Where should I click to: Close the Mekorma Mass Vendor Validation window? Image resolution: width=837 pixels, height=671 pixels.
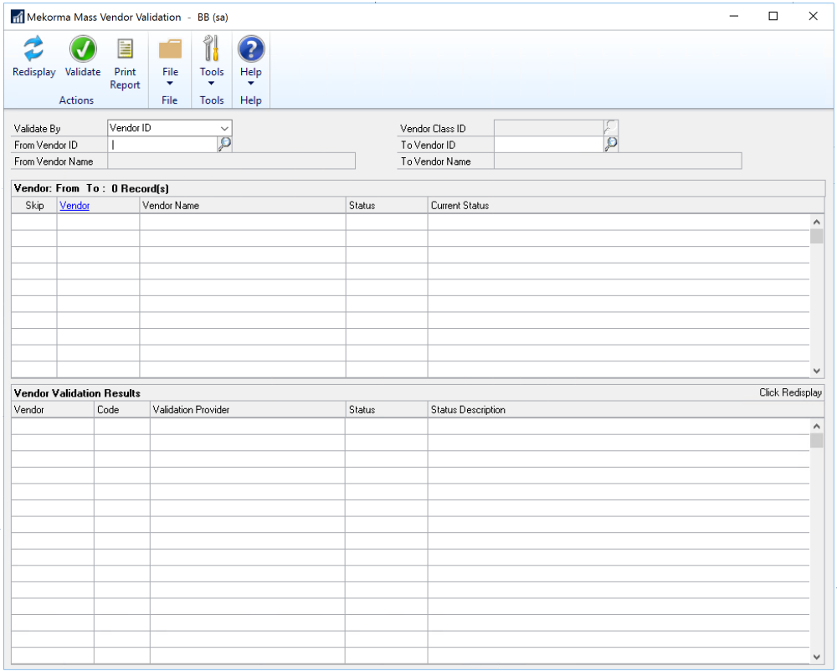[x=813, y=16]
